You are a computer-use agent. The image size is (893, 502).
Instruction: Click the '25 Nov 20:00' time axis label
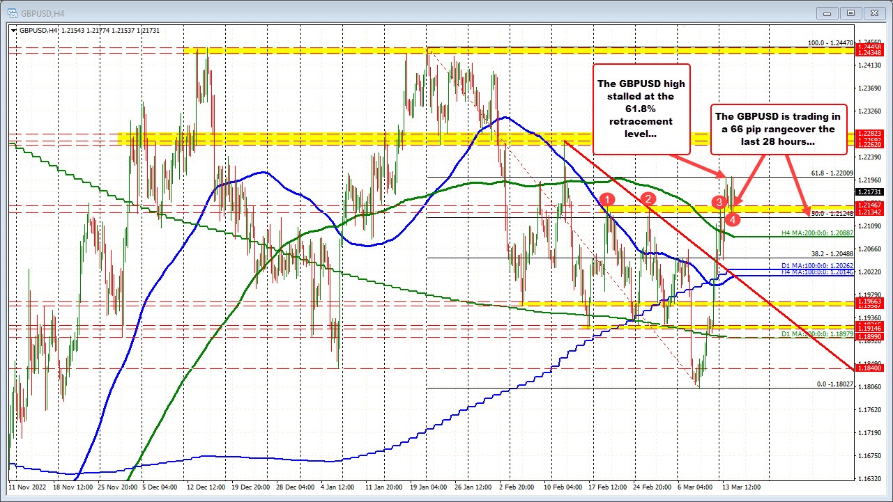coord(119,487)
